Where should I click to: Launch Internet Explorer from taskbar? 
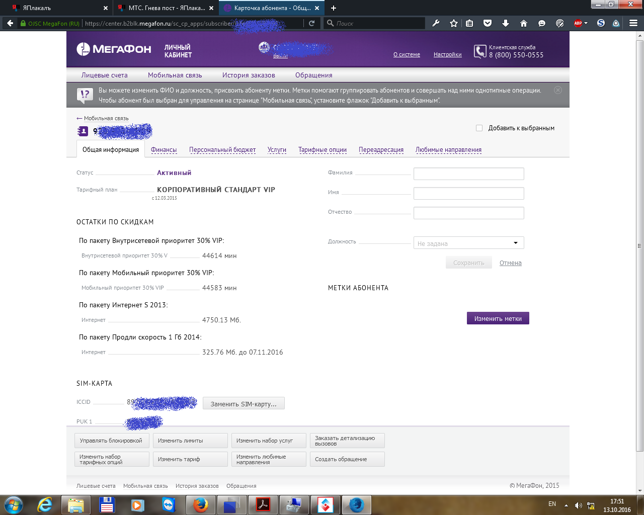[45, 505]
